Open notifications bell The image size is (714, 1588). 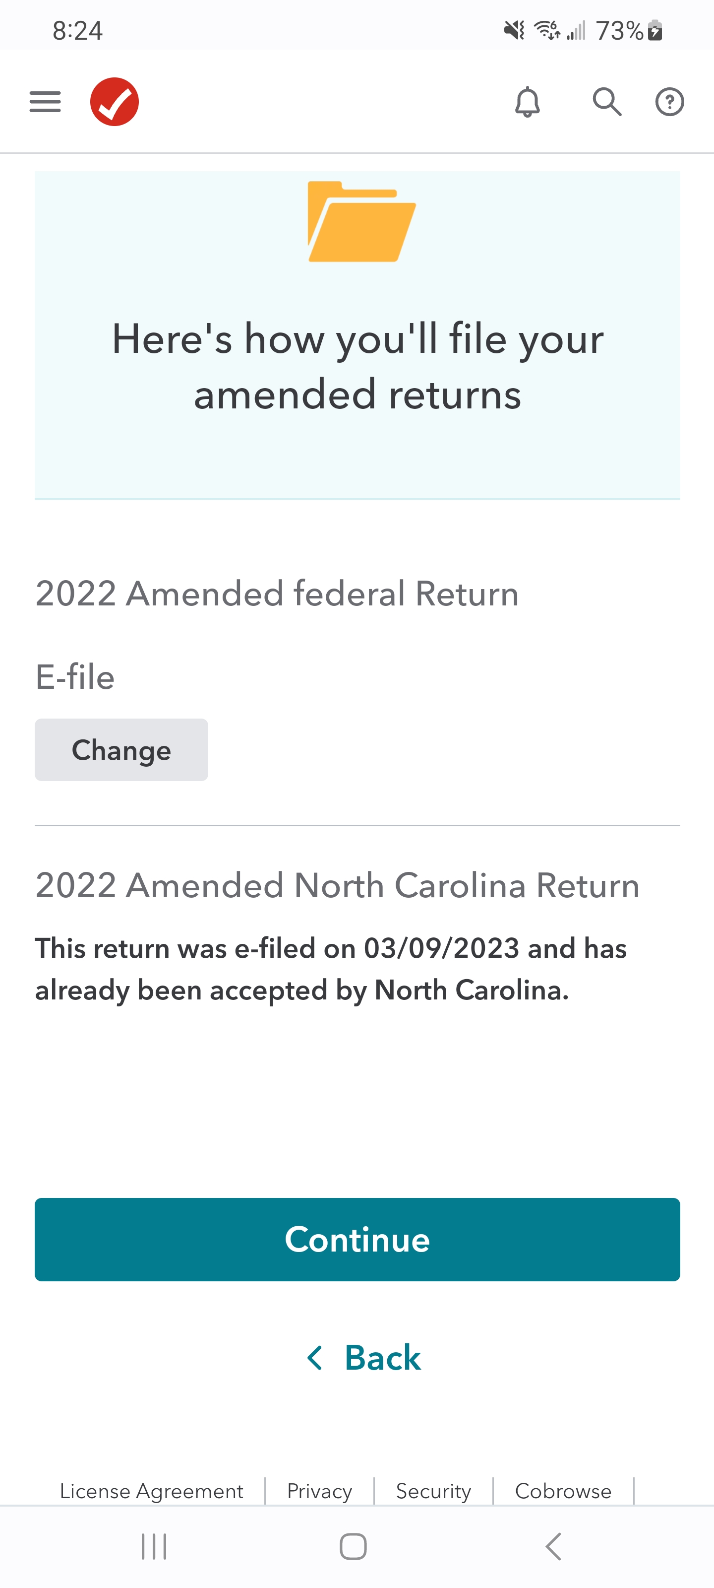click(x=528, y=102)
